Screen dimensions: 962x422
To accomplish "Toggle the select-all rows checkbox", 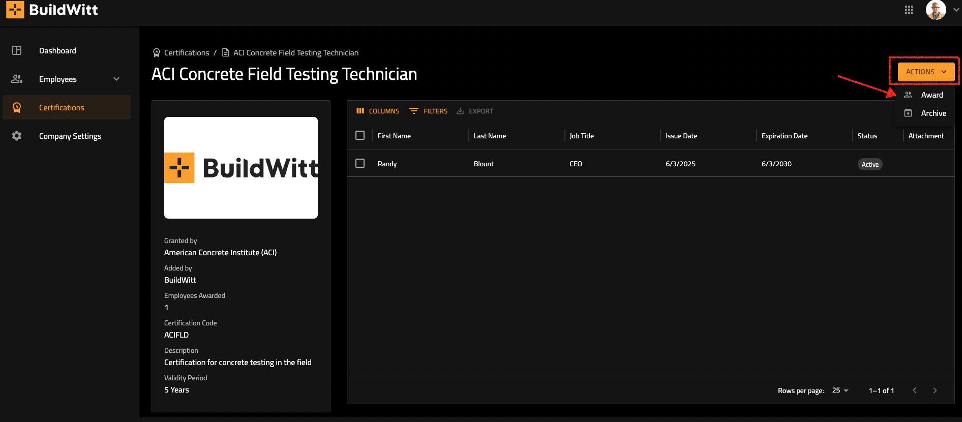I will click(360, 135).
